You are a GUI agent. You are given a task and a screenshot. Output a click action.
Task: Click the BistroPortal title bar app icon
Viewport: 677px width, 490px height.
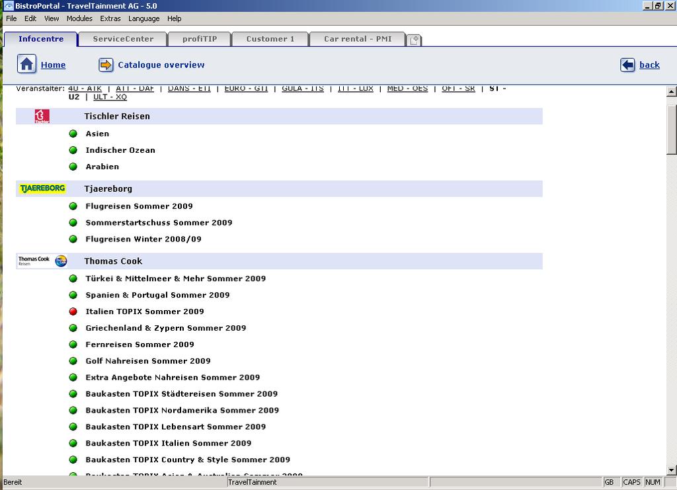[x=9, y=5]
